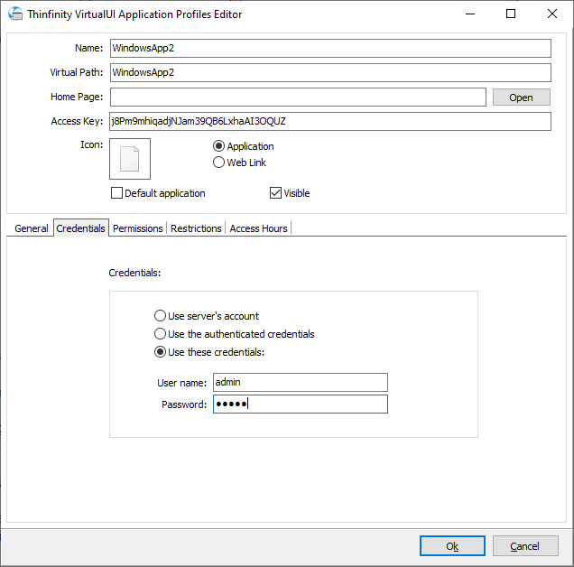574x567 pixels.
Task: Click the Open button beside Home Page
Action: (521, 98)
